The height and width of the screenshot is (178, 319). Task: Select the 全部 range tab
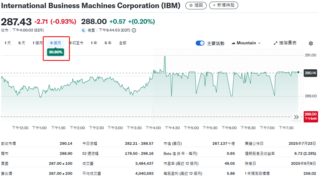click(x=123, y=43)
